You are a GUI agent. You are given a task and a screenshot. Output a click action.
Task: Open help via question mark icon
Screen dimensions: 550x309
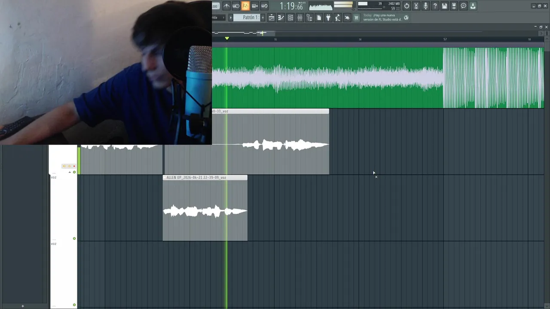(435, 6)
